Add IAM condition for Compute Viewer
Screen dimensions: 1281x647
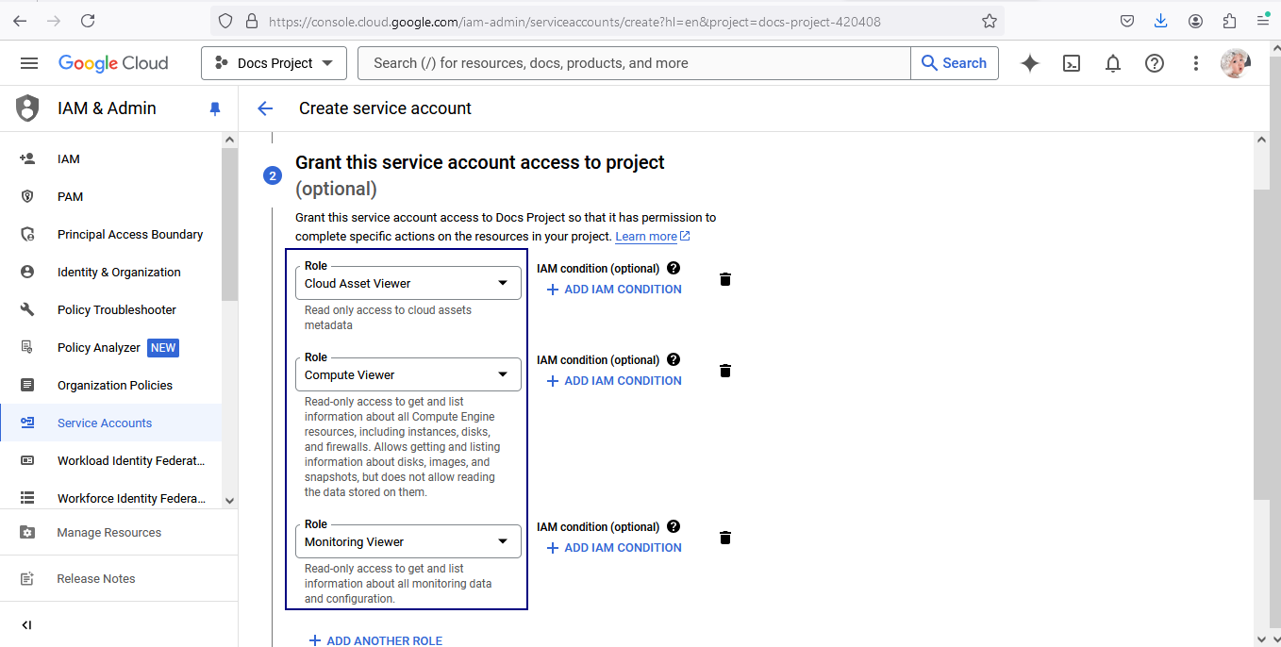pyautogui.click(x=614, y=380)
